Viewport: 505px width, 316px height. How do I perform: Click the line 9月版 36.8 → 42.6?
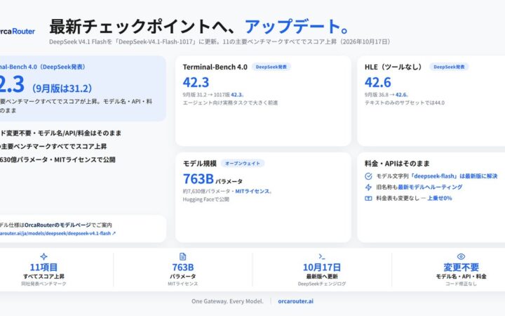[x=386, y=95]
